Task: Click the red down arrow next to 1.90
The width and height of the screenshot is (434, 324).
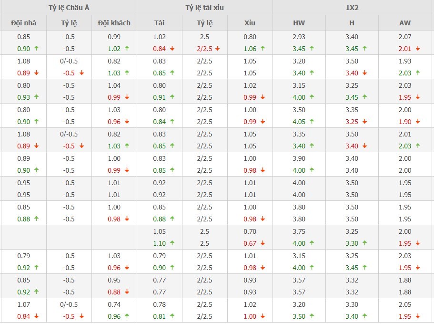Action: (417, 122)
